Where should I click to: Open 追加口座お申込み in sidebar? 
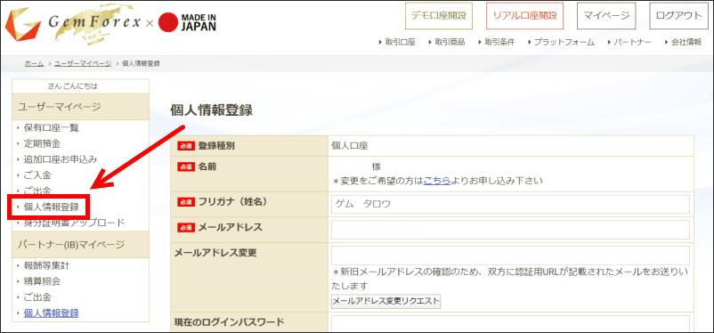click(x=61, y=159)
